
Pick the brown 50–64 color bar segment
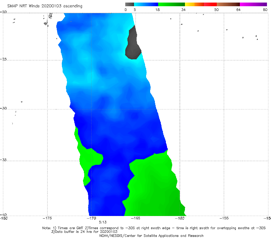point(228,4)
